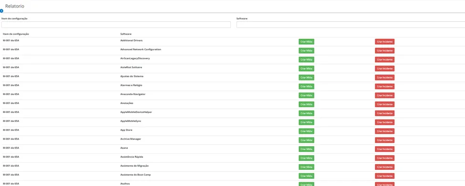Click Criar Mídia in Anotações row
The width and height of the screenshot is (465, 186).
[x=306, y=104]
